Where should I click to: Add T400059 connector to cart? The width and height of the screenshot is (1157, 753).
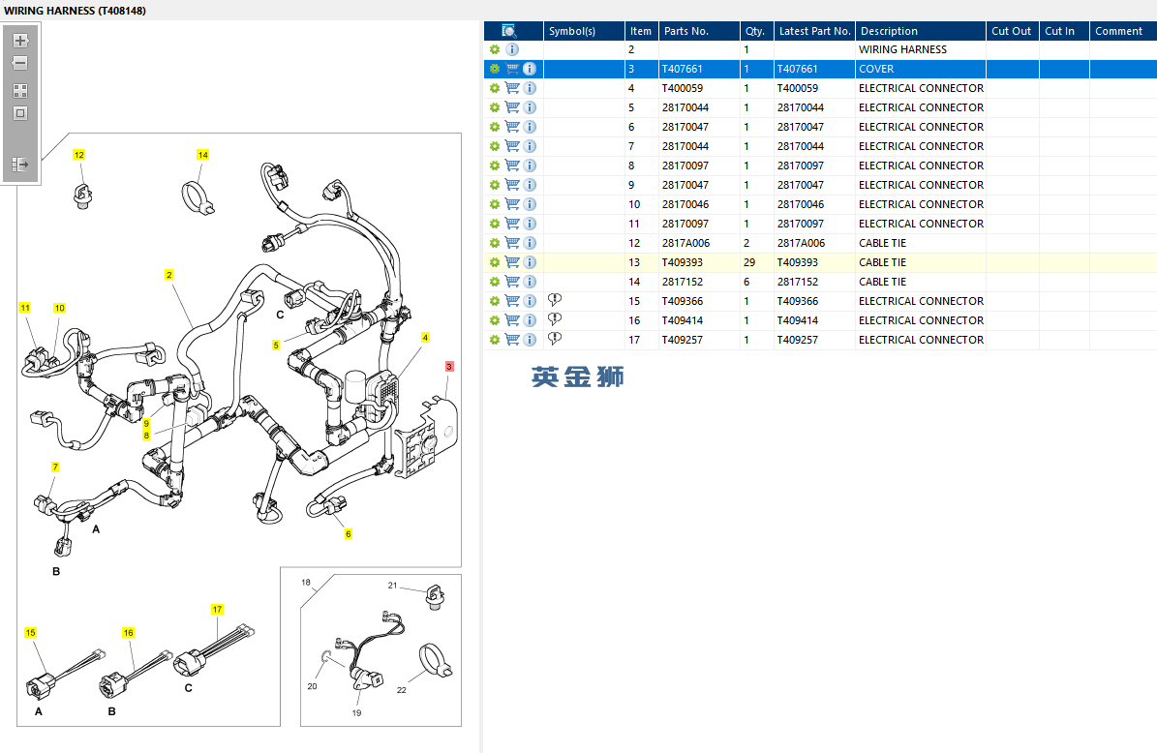coord(512,88)
